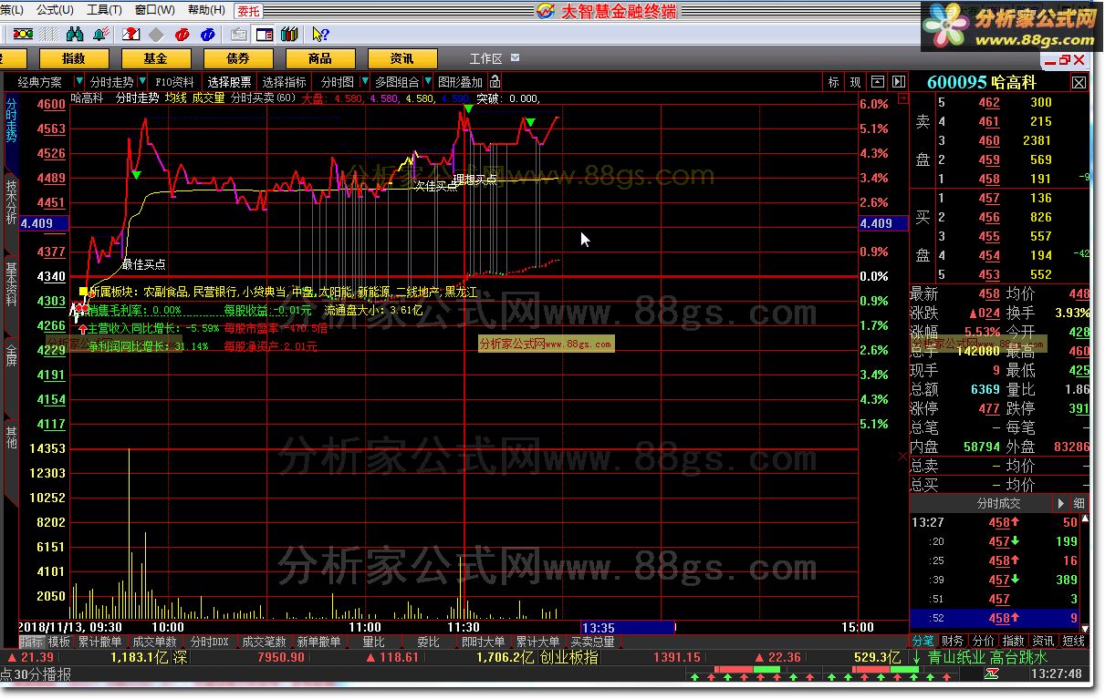The image size is (1105, 699).
Task: Click the blue circular phi icon
Action: coord(209,35)
